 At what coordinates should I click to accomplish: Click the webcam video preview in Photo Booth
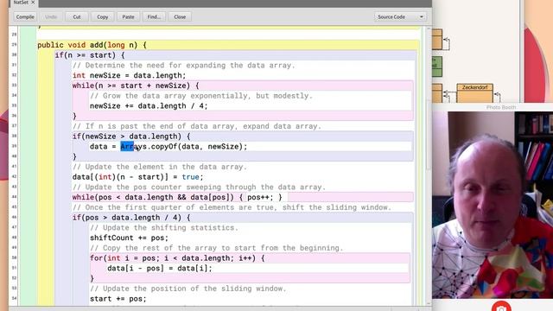(493, 206)
